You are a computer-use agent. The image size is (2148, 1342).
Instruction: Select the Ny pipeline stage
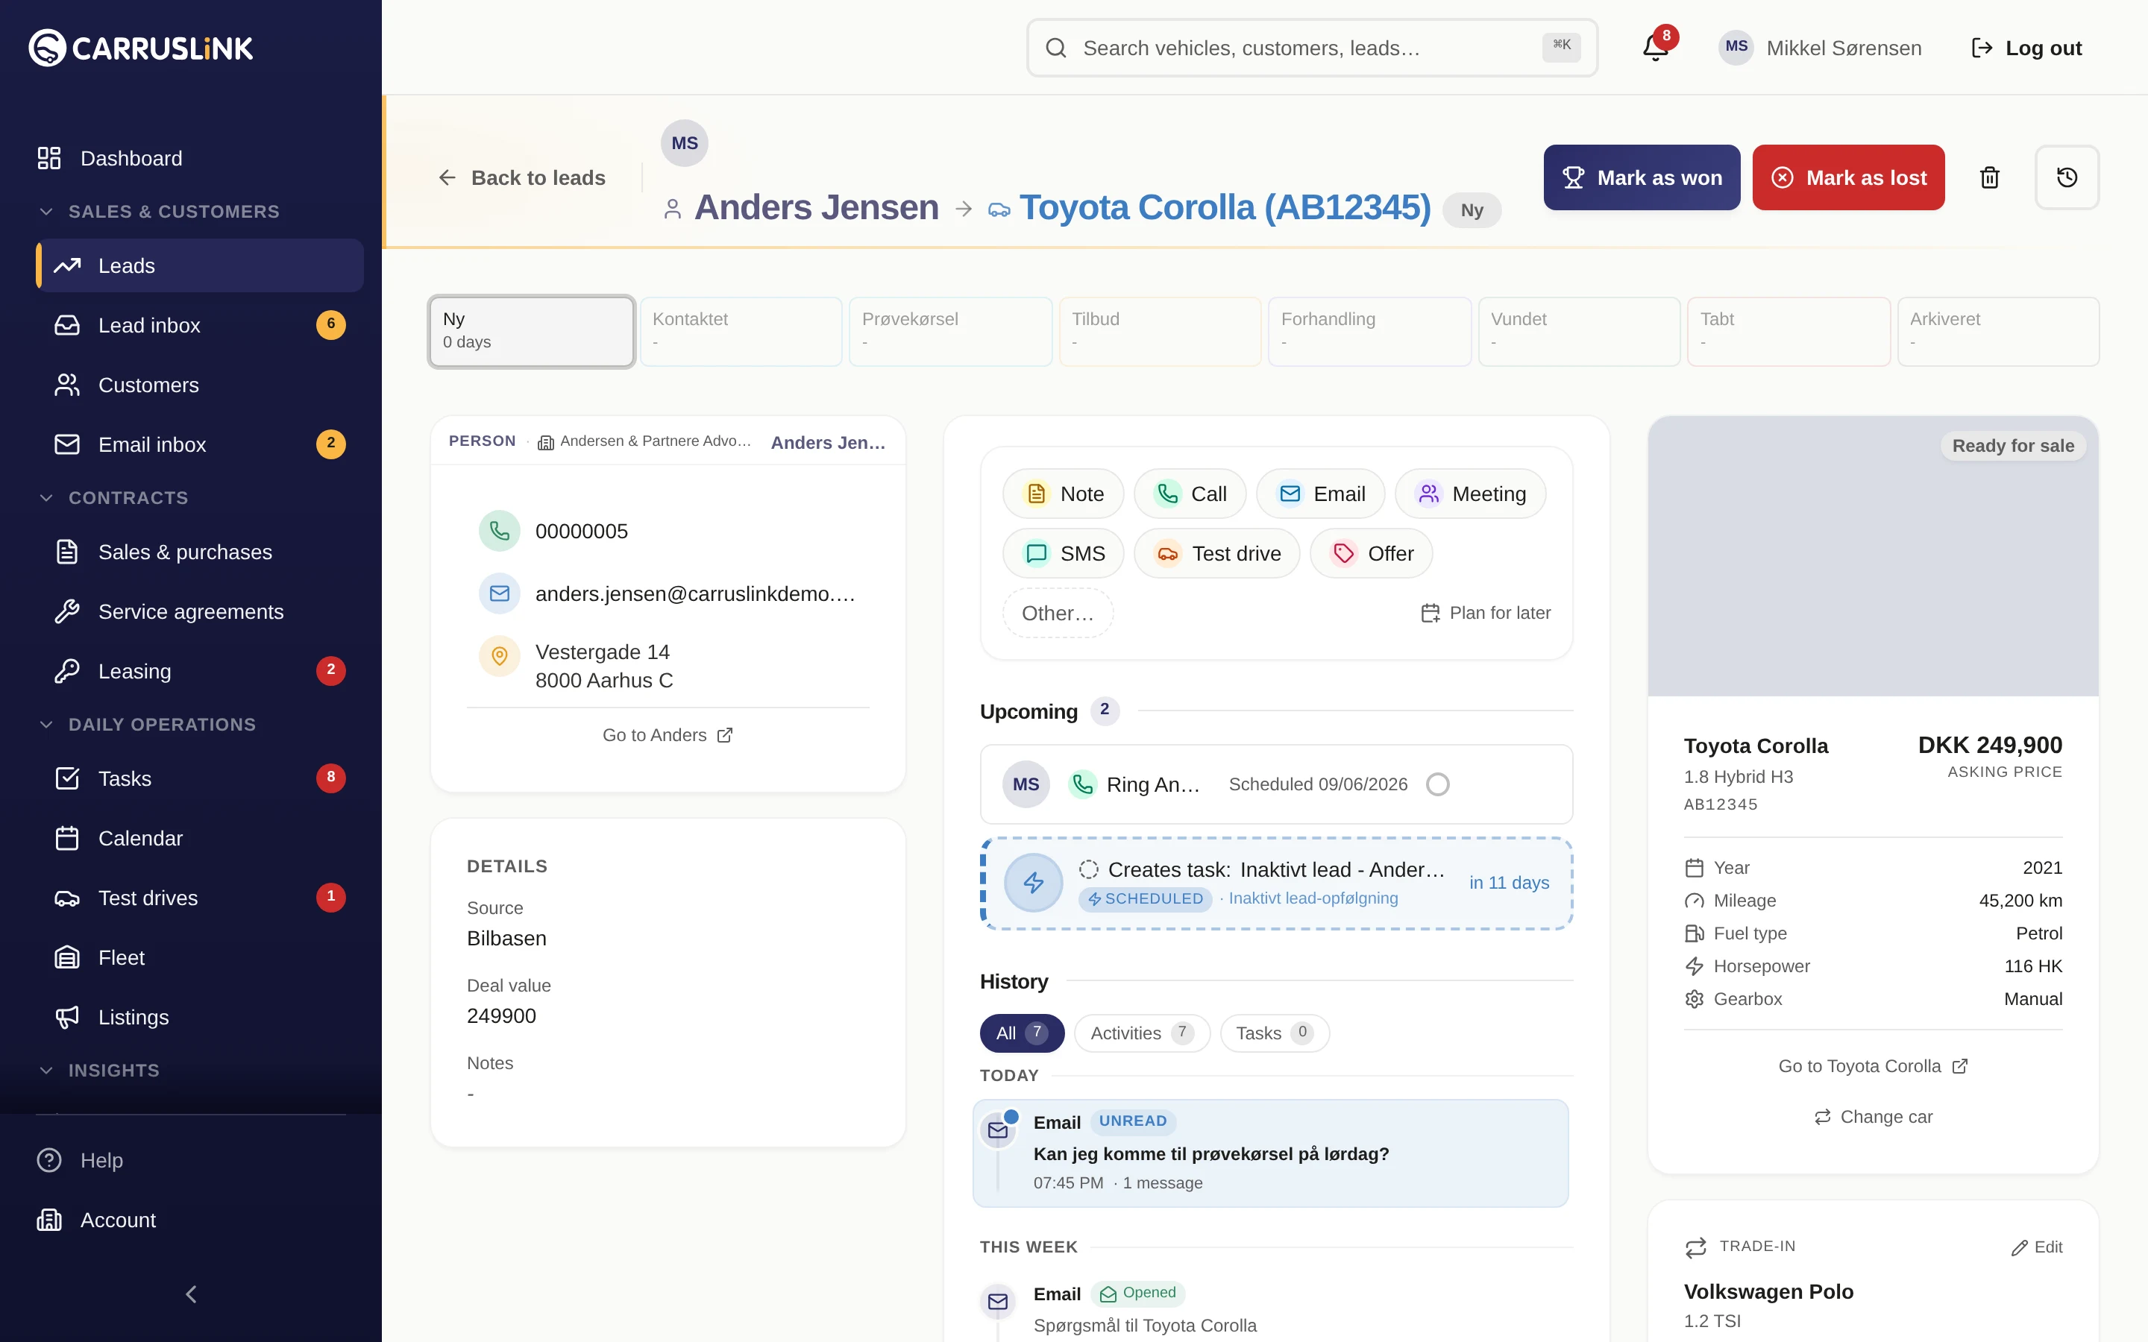pyautogui.click(x=532, y=331)
